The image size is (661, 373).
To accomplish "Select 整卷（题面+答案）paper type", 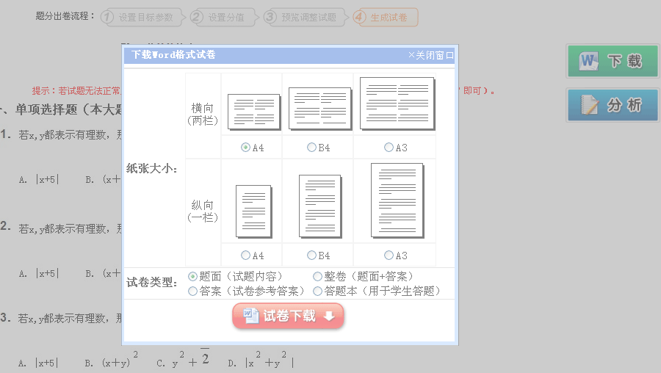I will pyautogui.click(x=317, y=277).
